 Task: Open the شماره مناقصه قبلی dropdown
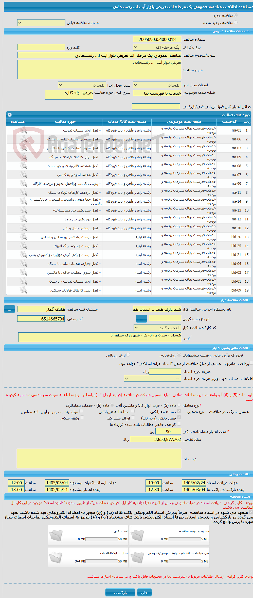41,23
